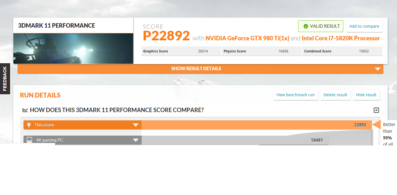Viewport: 397px width, 195px height.
Task: Expand the SHOW RESULT DETAILS bar
Action: tap(196, 69)
